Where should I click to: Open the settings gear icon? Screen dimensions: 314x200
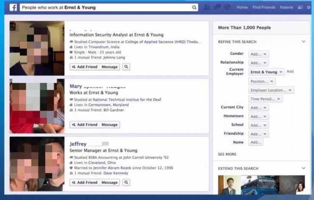[x=308, y=7]
